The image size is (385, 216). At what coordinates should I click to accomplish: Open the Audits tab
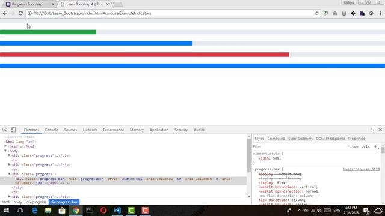click(199, 130)
